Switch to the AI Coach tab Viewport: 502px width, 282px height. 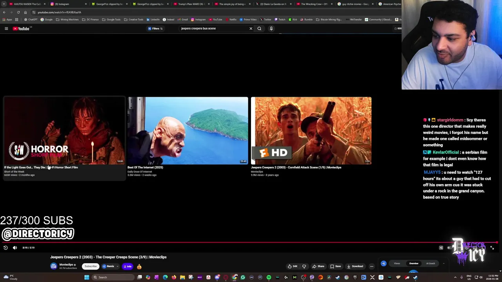(431, 264)
